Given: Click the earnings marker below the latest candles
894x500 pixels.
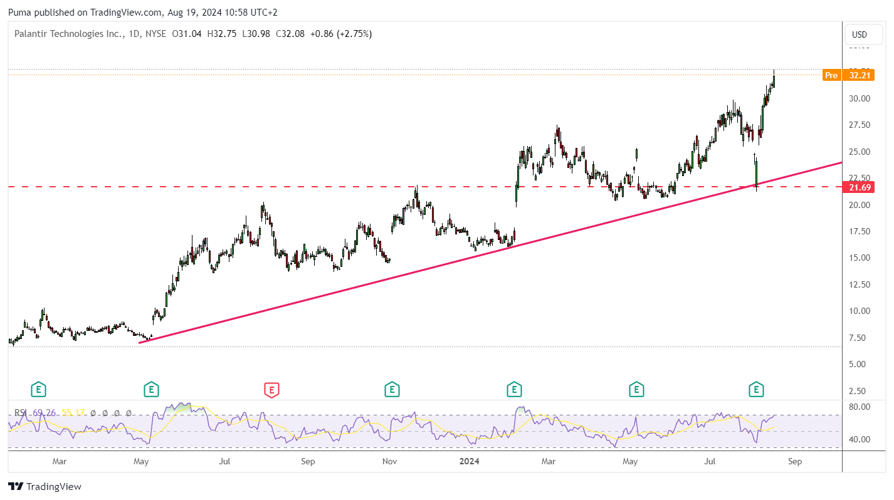Looking at the screenshot, I should [757, 390].
